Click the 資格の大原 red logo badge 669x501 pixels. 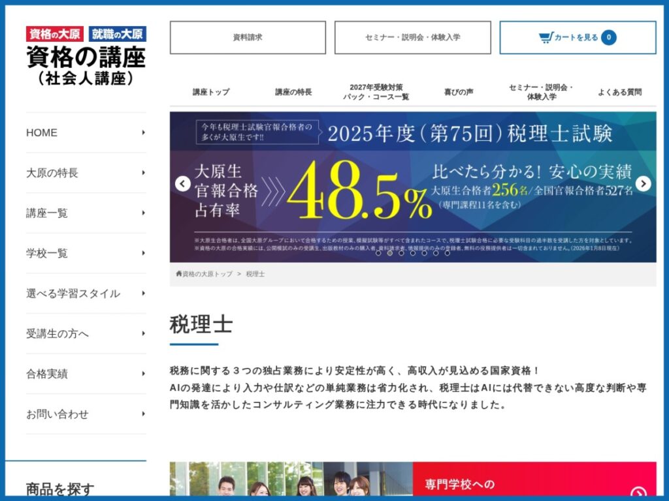click(x=55, y=34)
